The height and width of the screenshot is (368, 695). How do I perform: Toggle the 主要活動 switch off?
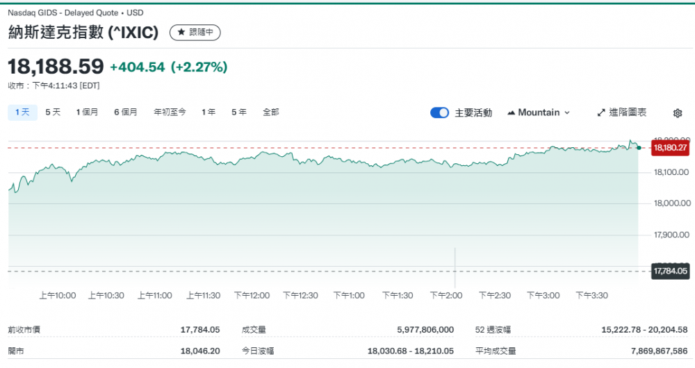click(439, 112)
